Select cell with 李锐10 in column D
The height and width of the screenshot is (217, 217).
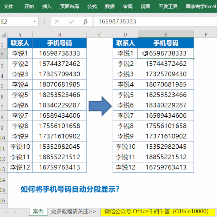[x=125, y=147]
